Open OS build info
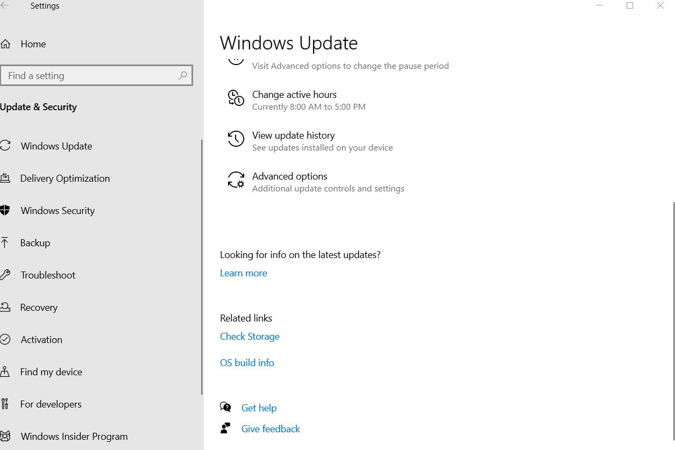This screenshot has height=450, width=675. point(247,362)
